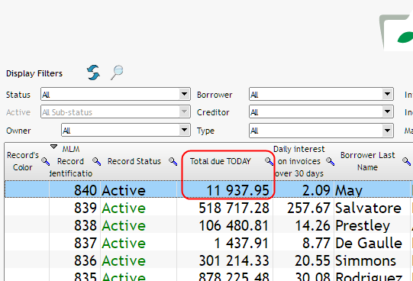The image size is (413, 281).
Task: Click Active status of record 837
Action: 124,243
